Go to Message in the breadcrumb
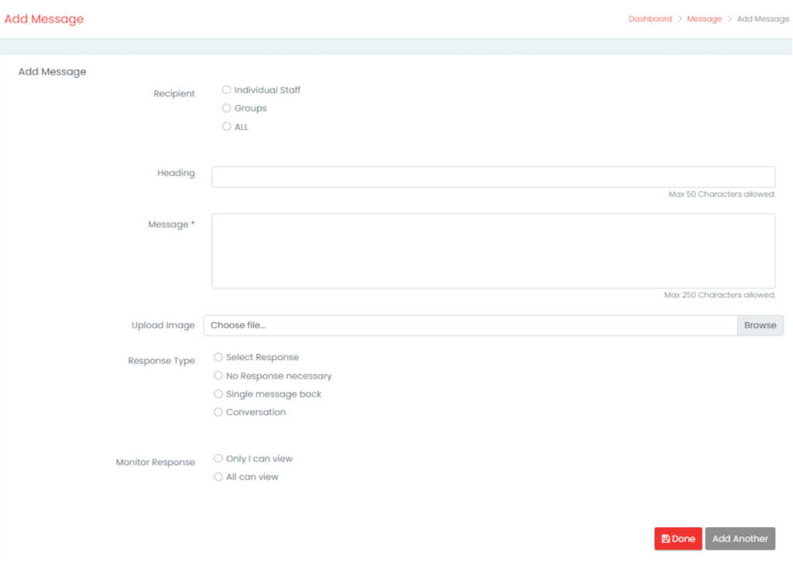Image resolution: width=793 pixels, height=576 pixels. point(704,19)
